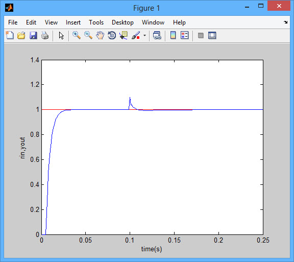The width and height of the screenshot is (294, 262).
Task: Show plot tools and dock figure
Action: point(212,35)
